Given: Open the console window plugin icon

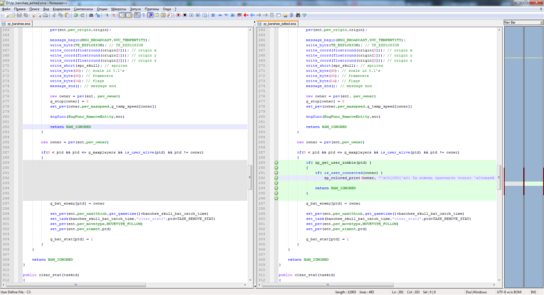Looking at the screenshot, I should 279,15.
